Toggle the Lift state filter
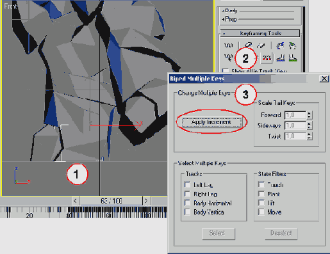Screen dimensions: 330x254 (x=261, y=203)
